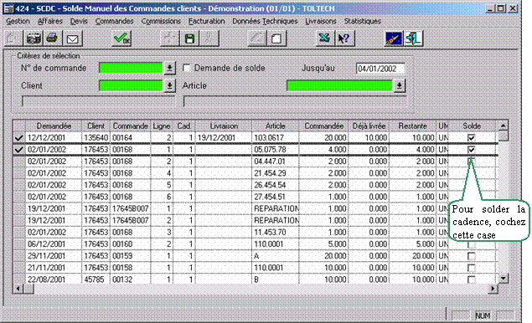Check Solde box for order 00159 row
Screen dimensions: 532x323
[x=471, y=256]
